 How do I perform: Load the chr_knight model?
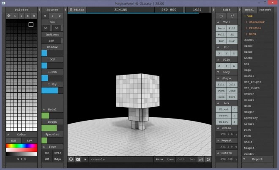tap(252, 82)
